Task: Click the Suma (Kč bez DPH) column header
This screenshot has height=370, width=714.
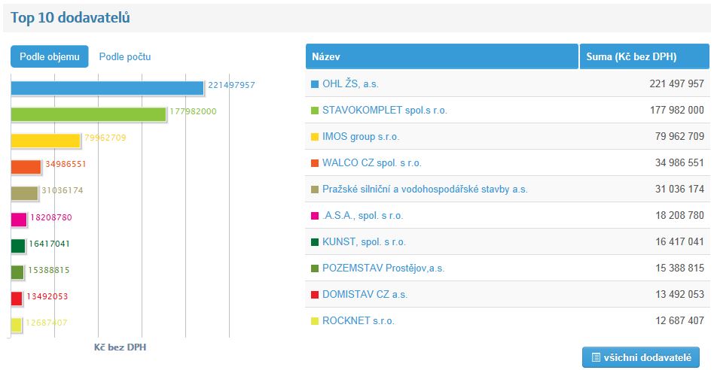Action: (x=644, y=56)
